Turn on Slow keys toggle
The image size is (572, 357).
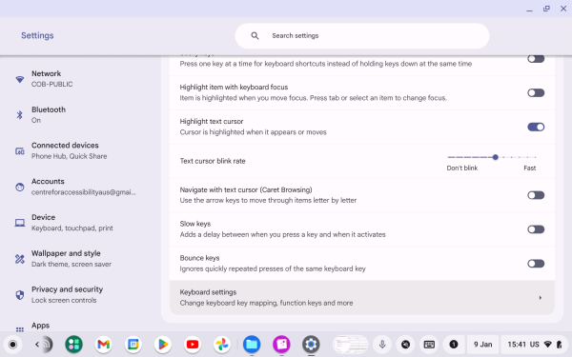[536, 229]
